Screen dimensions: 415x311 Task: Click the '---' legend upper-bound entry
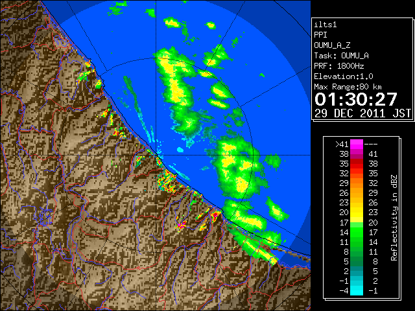coord(371,144)
